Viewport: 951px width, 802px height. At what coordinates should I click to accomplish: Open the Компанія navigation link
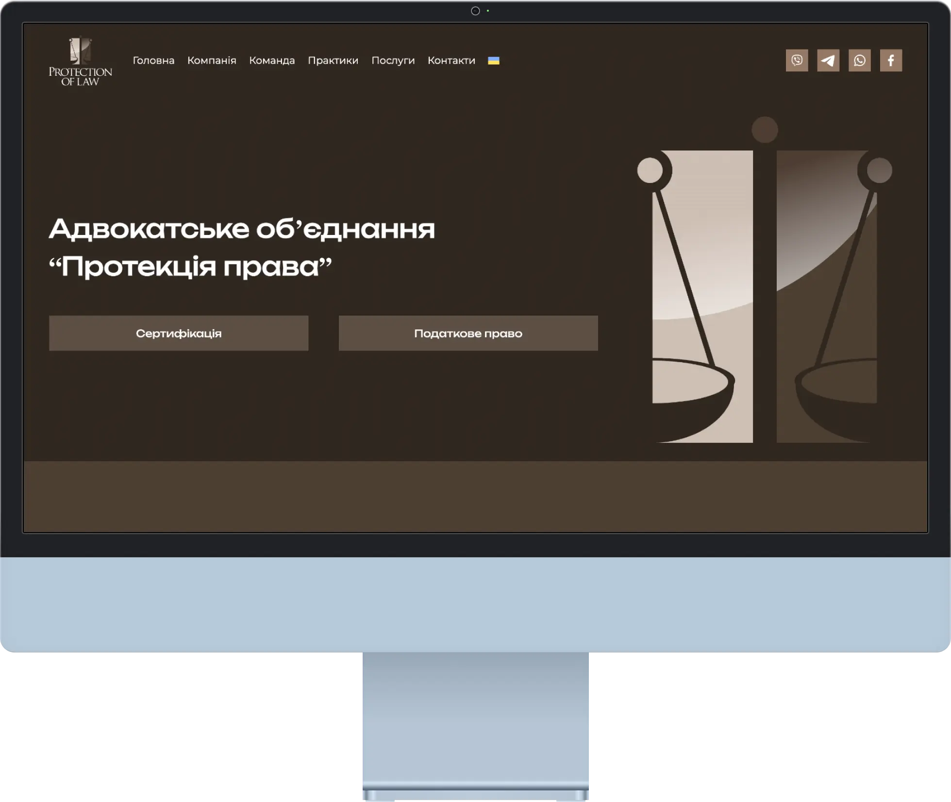tap(212, 61)
